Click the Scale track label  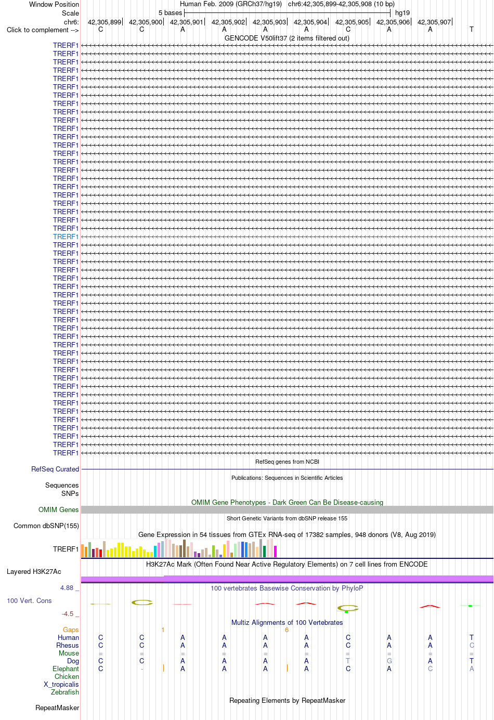tap(70, 13)
